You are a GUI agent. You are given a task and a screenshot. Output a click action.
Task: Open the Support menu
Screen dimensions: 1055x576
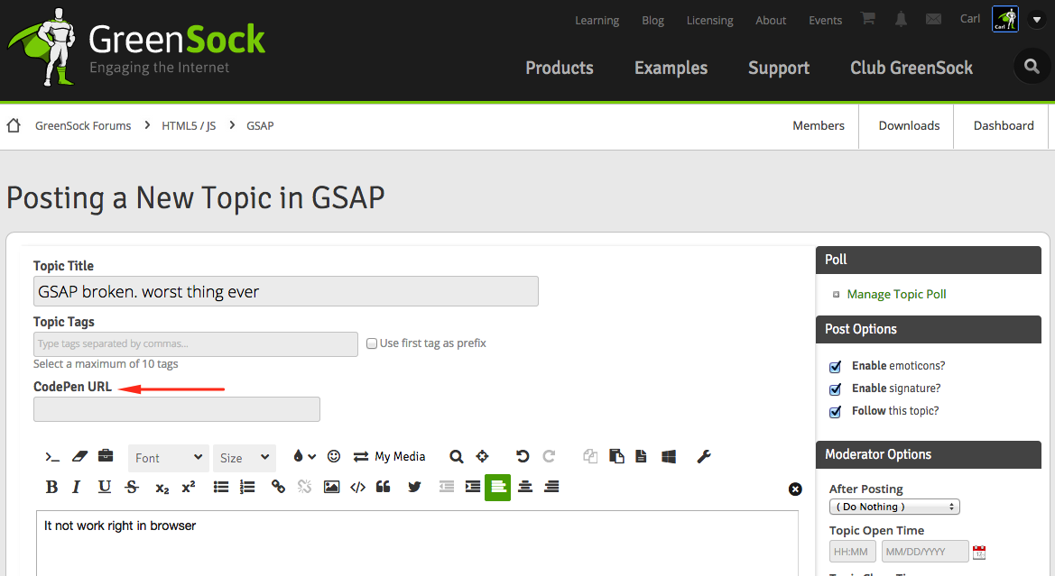coord(779,68)
